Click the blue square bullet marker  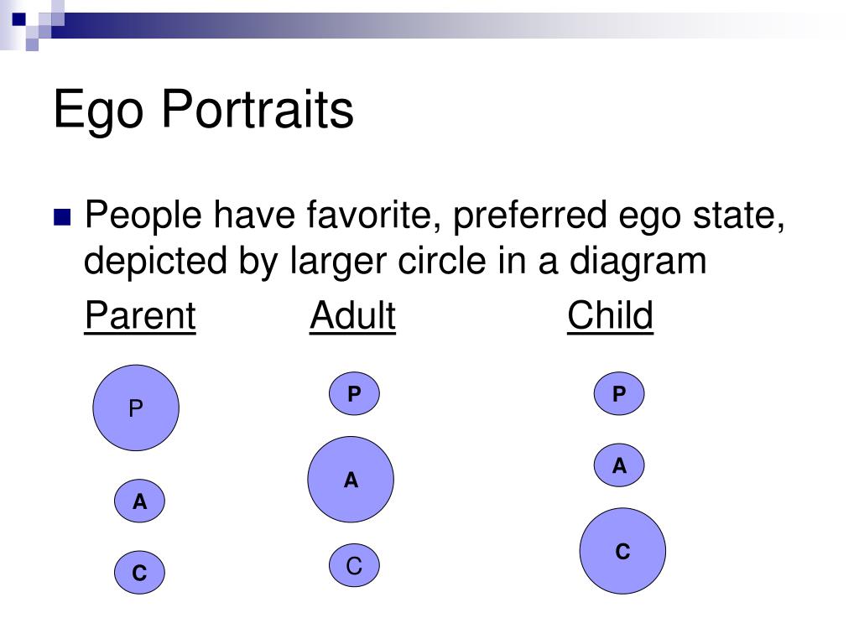coord(62,217)
